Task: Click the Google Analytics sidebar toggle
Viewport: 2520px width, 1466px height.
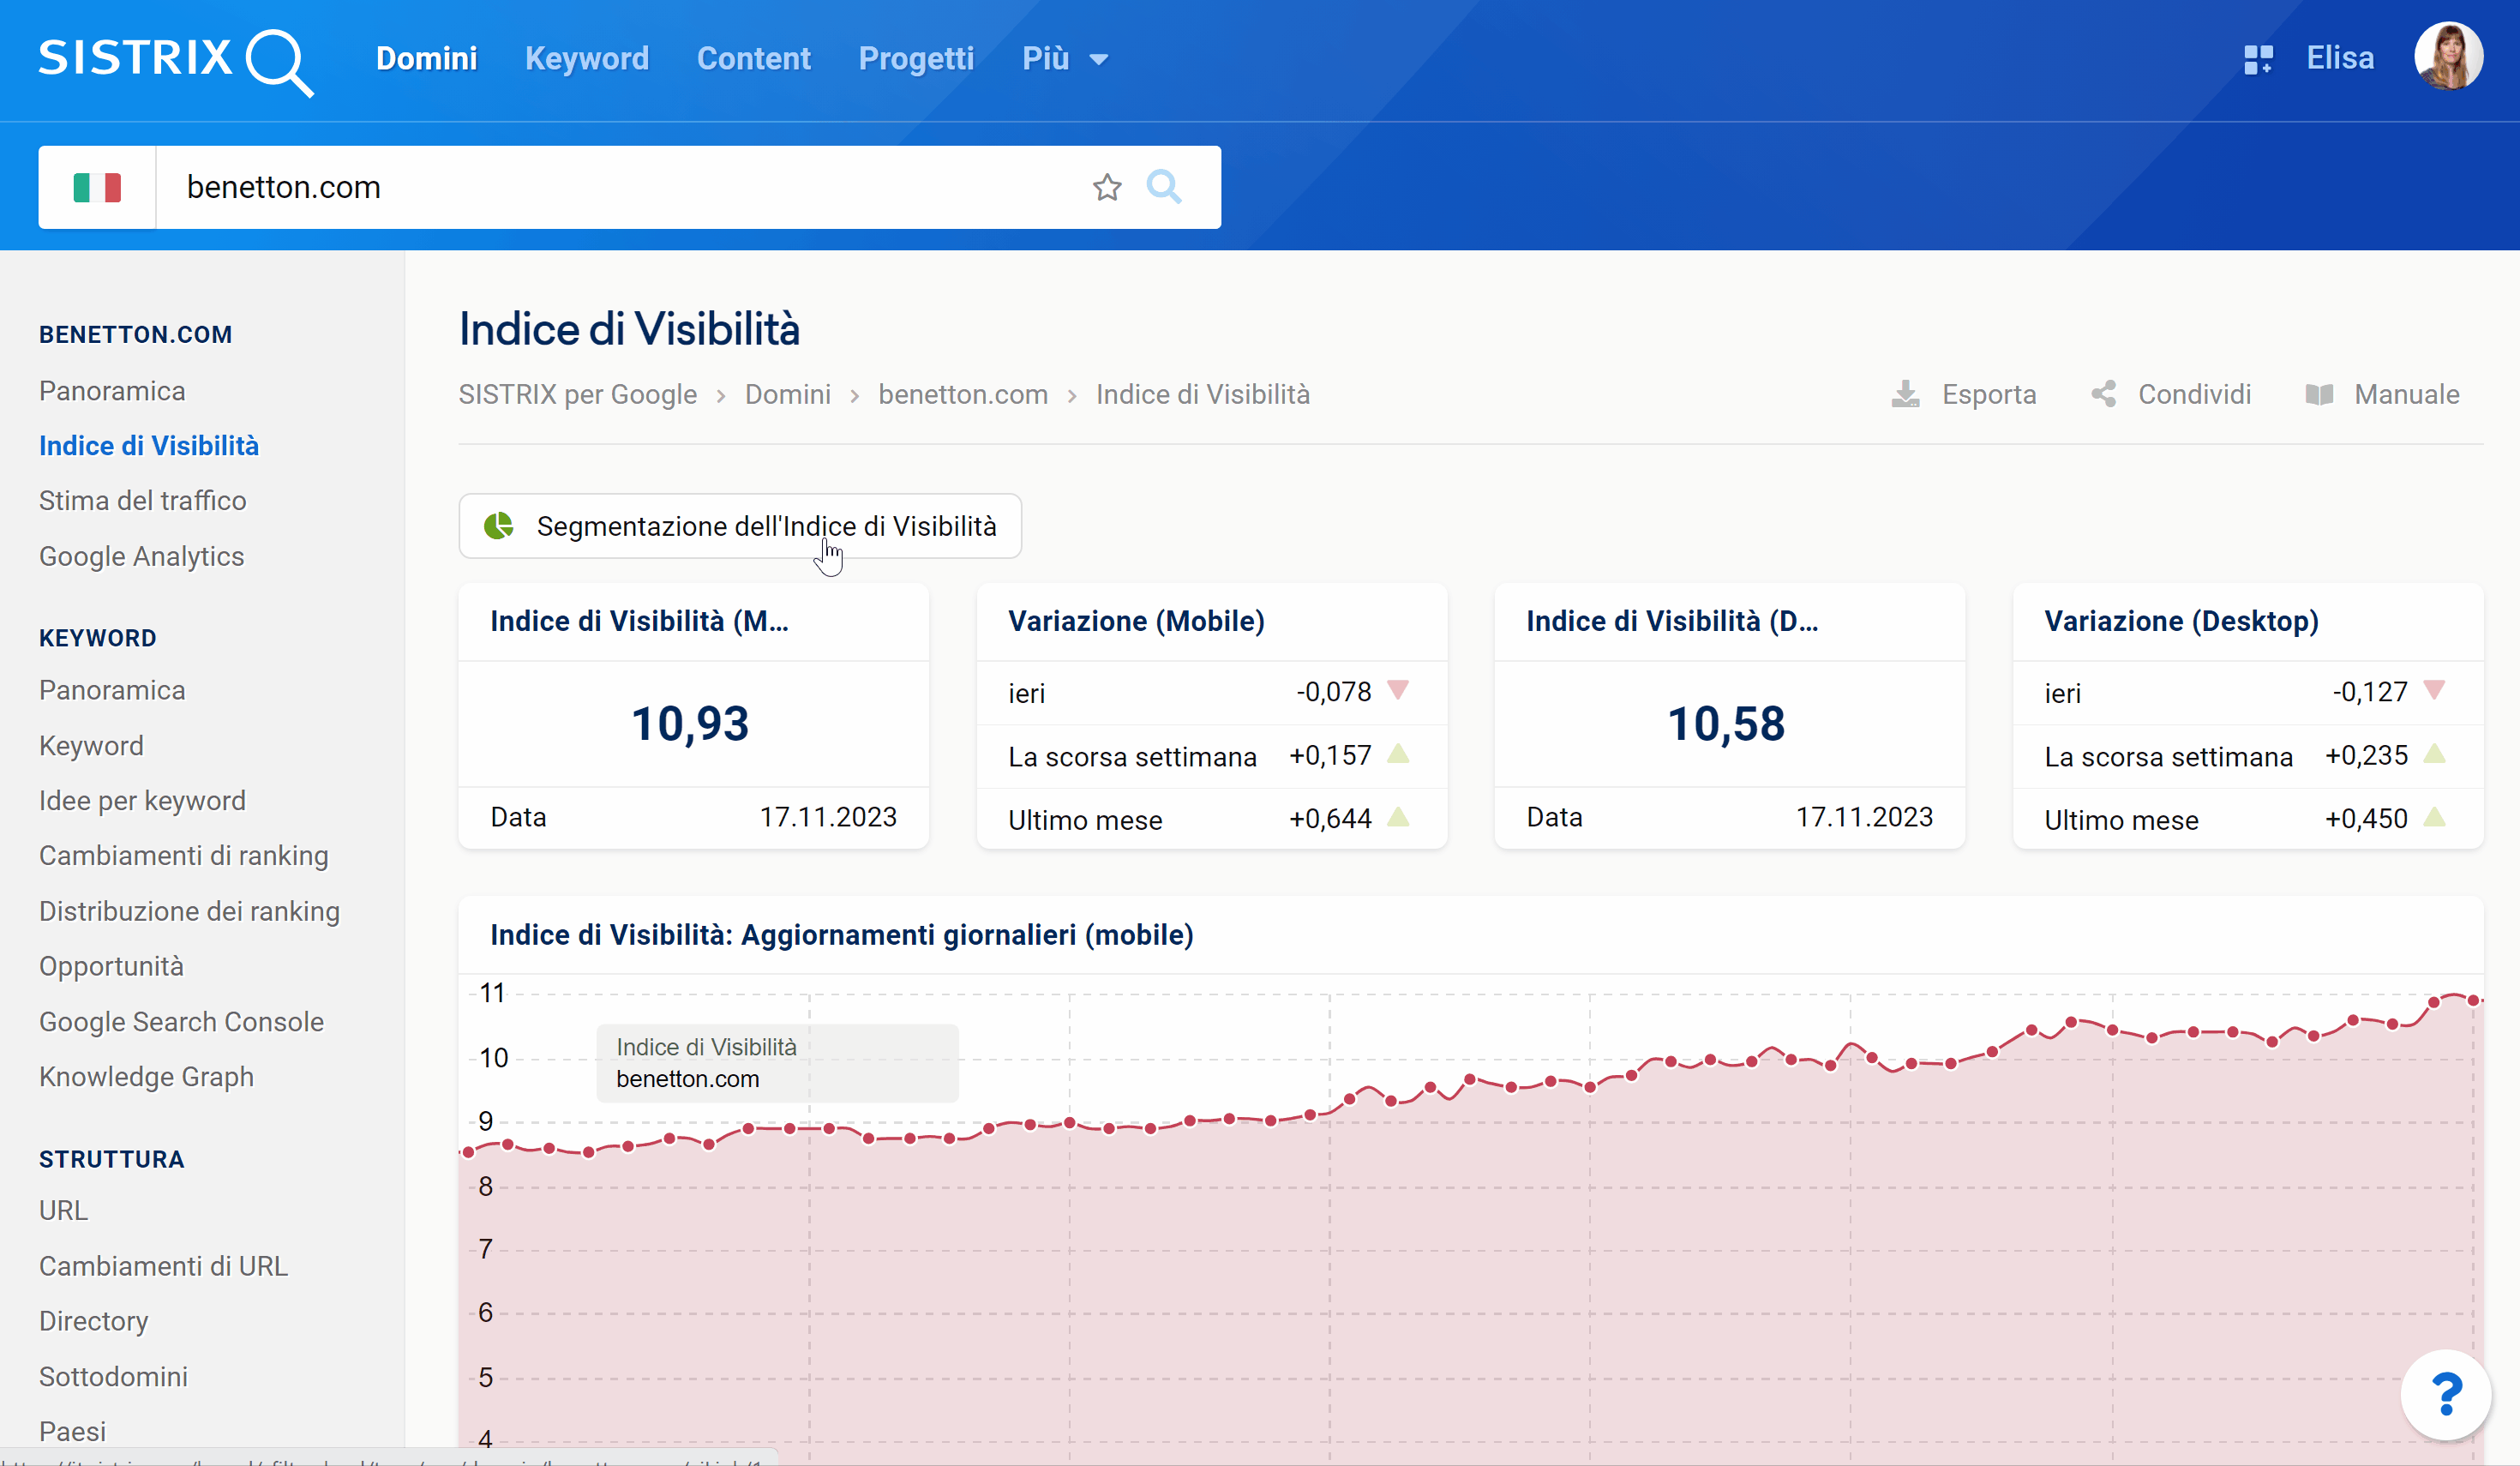Action: (x=140, y=555)
